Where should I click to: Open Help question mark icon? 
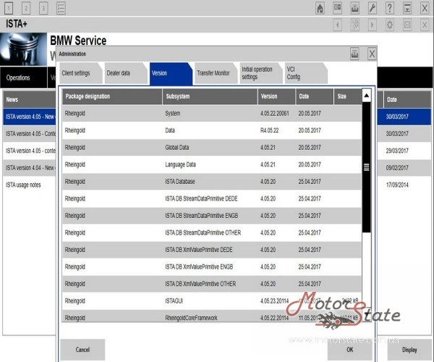[x=391, y=8]
